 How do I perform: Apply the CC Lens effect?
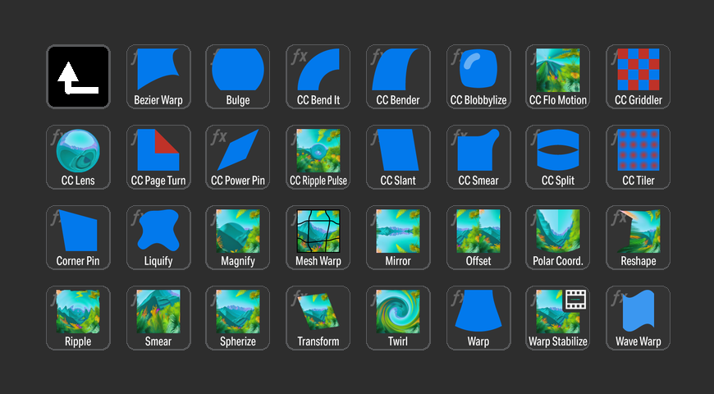[x=78, y=157]
